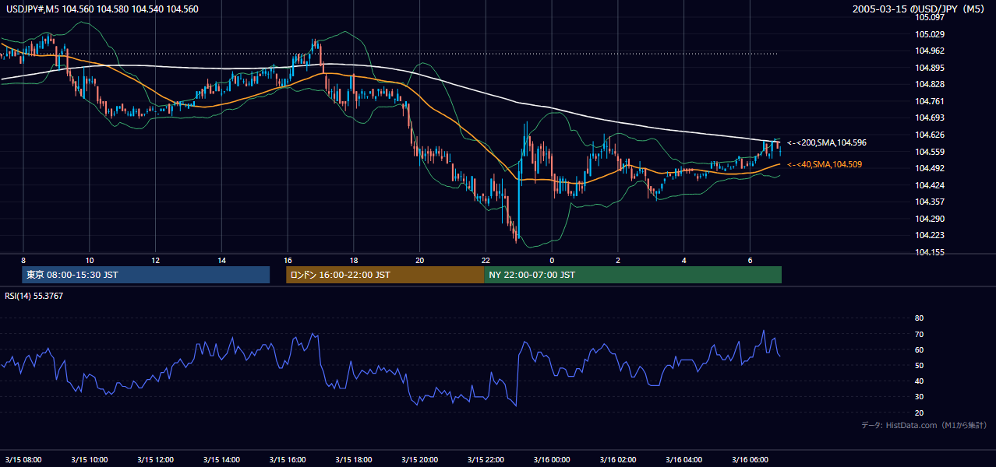Click the USDJPY#,M5 chart title text
The height and width of the screenshot is (467, 996).
pyautogui.click(x=102, y=9)
